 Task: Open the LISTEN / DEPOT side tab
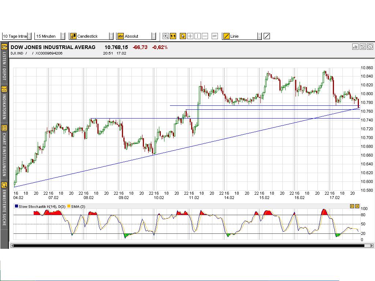click(x=4, y=66)
